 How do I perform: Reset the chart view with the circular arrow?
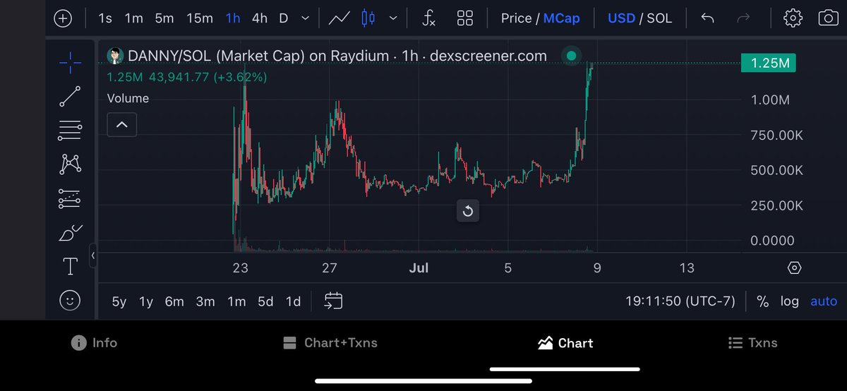tap(467, 210)
